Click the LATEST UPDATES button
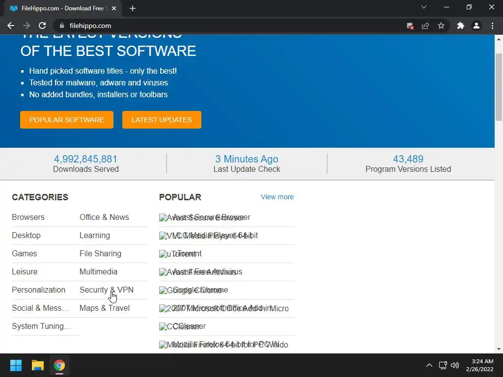This screenshot has width=503, height=377. 162,120
